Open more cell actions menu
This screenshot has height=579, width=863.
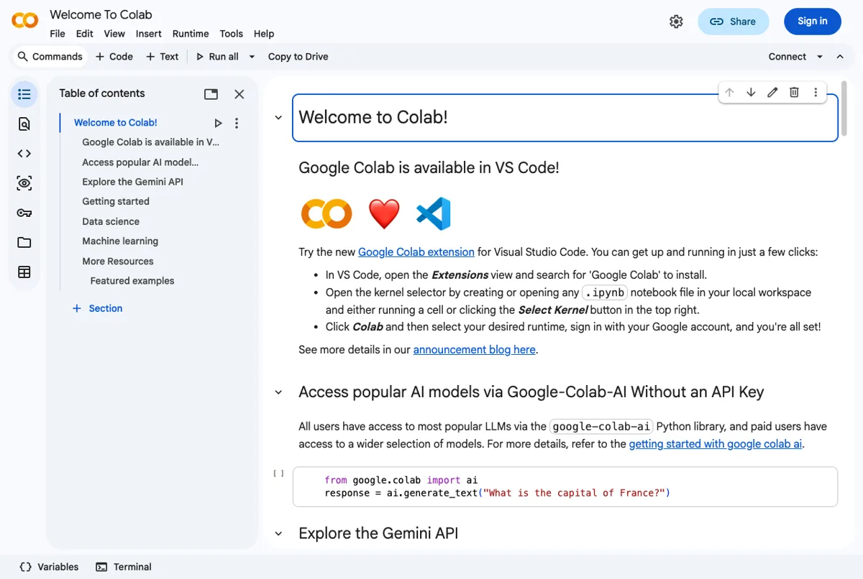tap(816, 92)
